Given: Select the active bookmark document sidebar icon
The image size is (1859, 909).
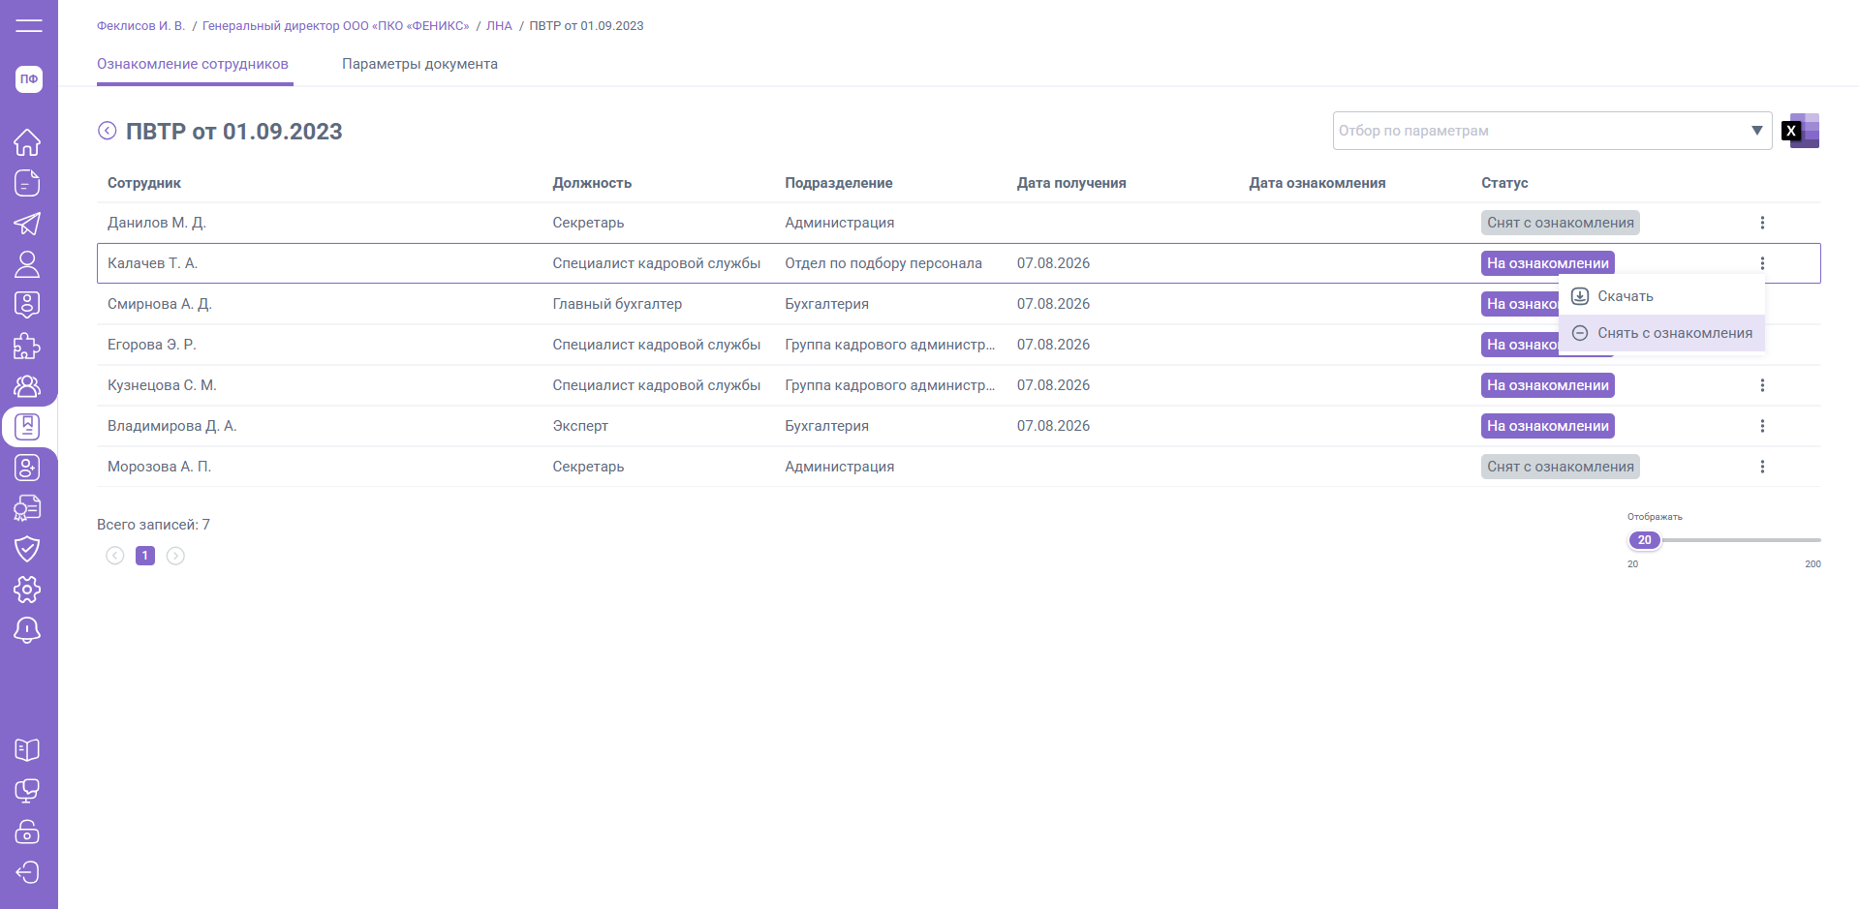Looking at the screenshot, I should pos(27,427).
